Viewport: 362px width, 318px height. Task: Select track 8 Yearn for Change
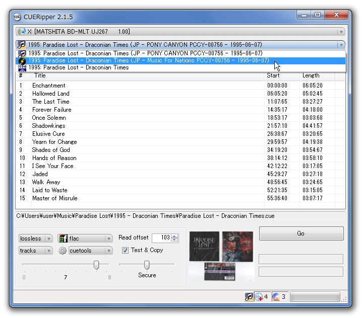pyautogui.click(x=180, y=142)
